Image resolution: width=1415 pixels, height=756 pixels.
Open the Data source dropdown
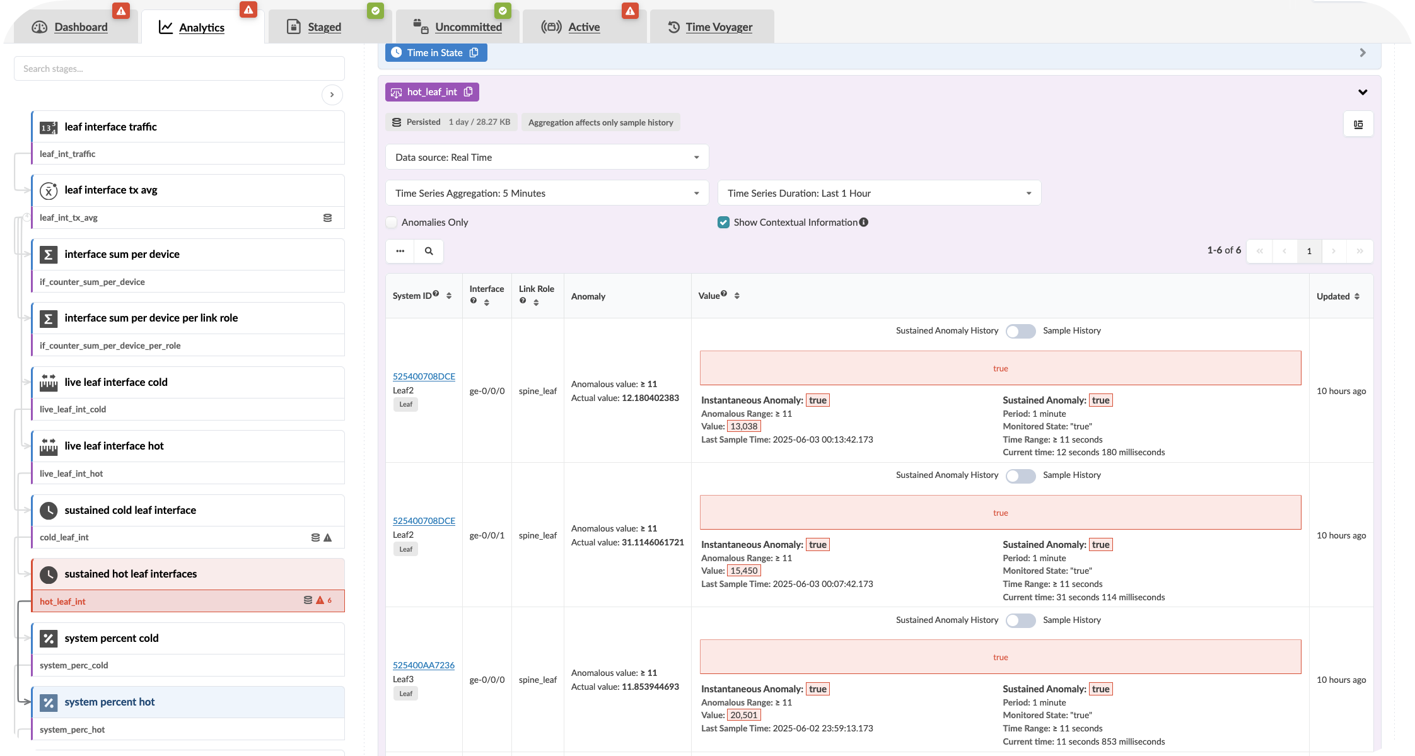[x=547, y=157]
